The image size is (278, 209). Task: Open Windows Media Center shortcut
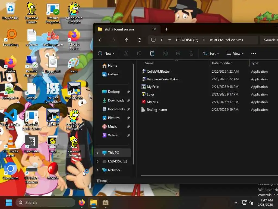[x=31, y=120]
